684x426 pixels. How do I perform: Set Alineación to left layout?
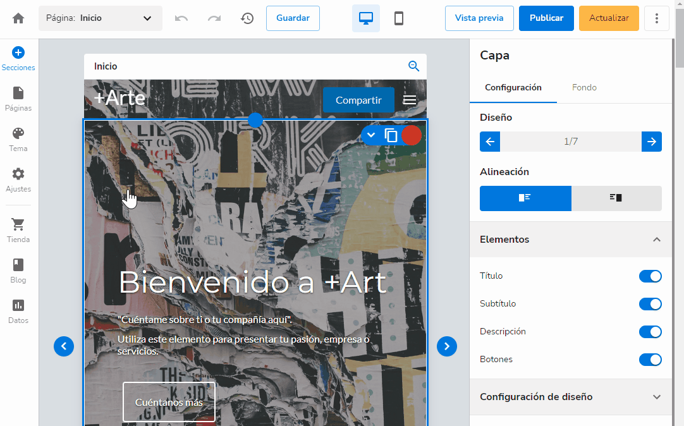tap(526, 198)
